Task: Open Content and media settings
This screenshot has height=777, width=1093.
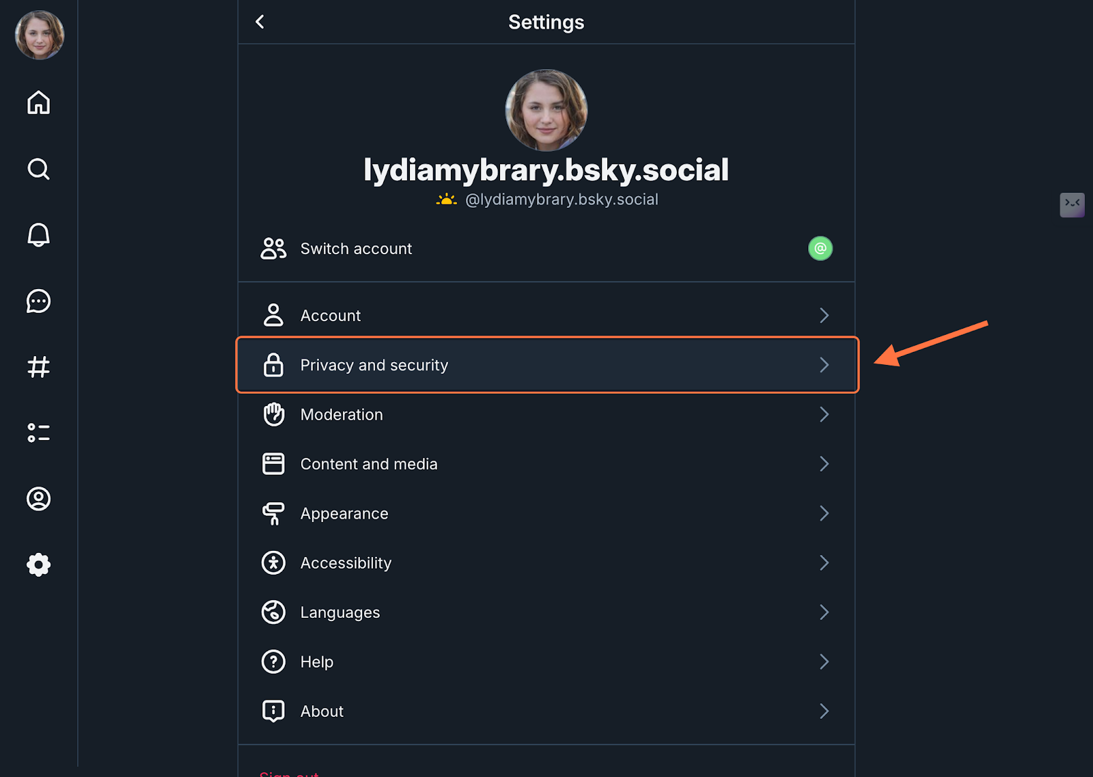Action: coord(546,464)
